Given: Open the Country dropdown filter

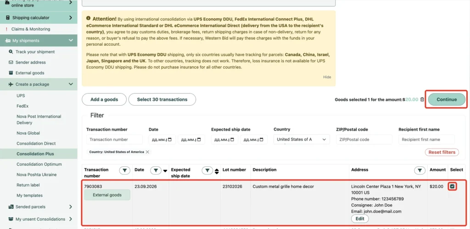Looking at the screenshot, I should [x=302, y=140].
